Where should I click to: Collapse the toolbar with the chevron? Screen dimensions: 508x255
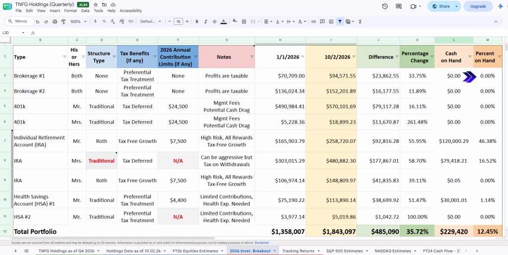[x=496, y=21]
